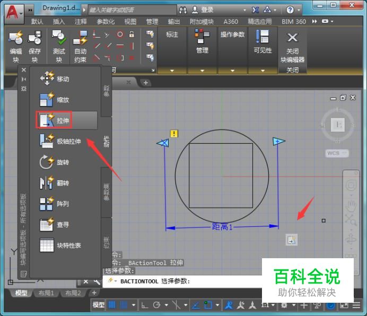Screen dimensions: 367x316
Task: Click the yellow exclamation alert on parameter
Action: (x=174, y=134)
